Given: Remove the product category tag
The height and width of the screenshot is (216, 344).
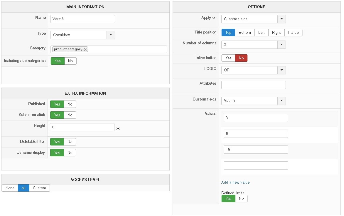Looking at the screenshot, I should coord(85,49).
